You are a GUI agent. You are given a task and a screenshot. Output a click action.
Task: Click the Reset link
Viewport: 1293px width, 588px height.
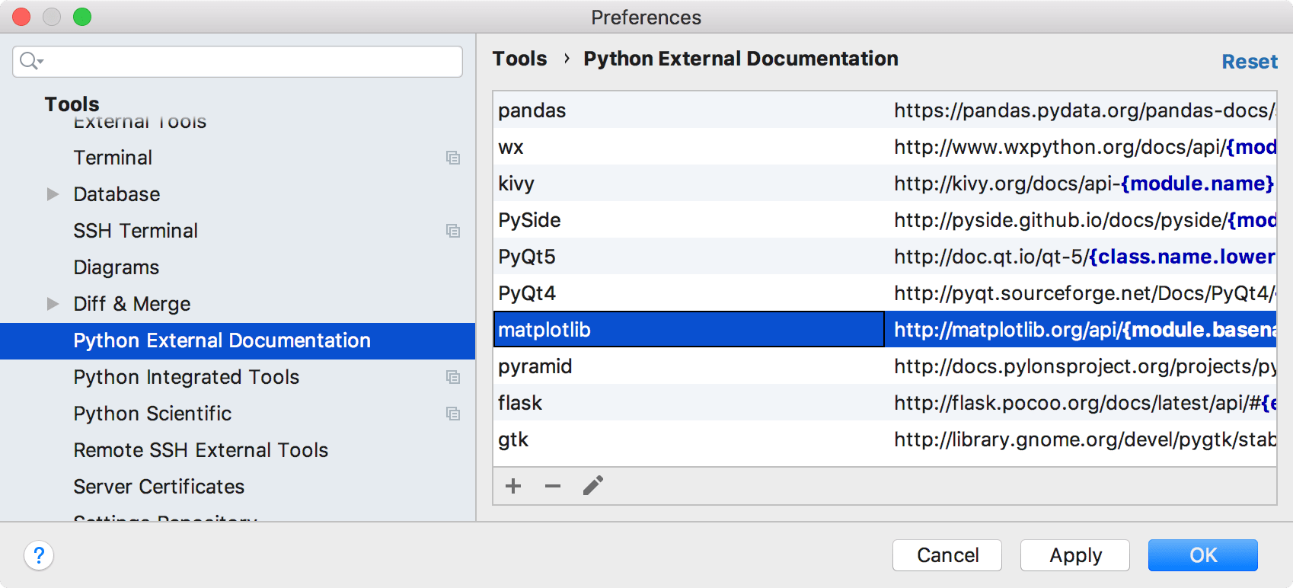point(1250,62)
